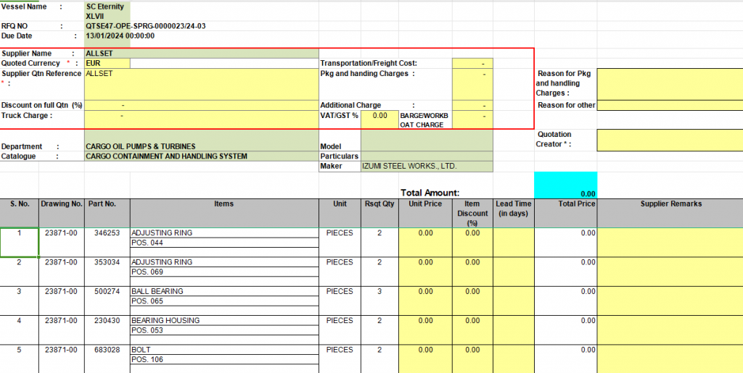The height and width of the screenshot is (373, 743).
Task: Select the Quoted Currency EUR cell
Action: [x=107, y=63]
